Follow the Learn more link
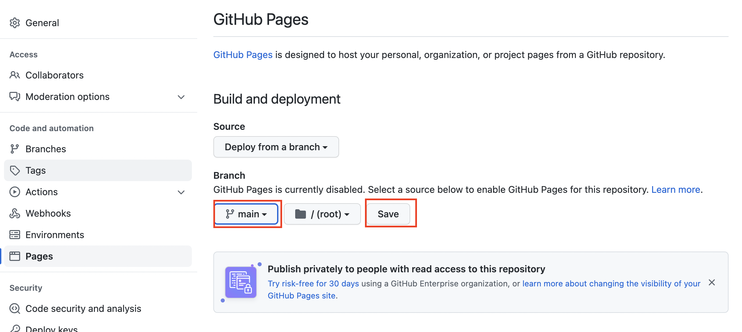 676,190
